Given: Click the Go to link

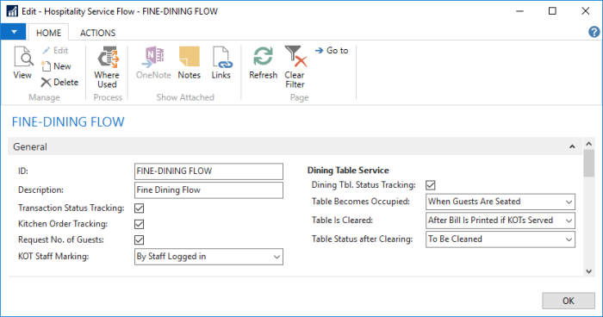Looking at the screenshot, I should point(332,51).
